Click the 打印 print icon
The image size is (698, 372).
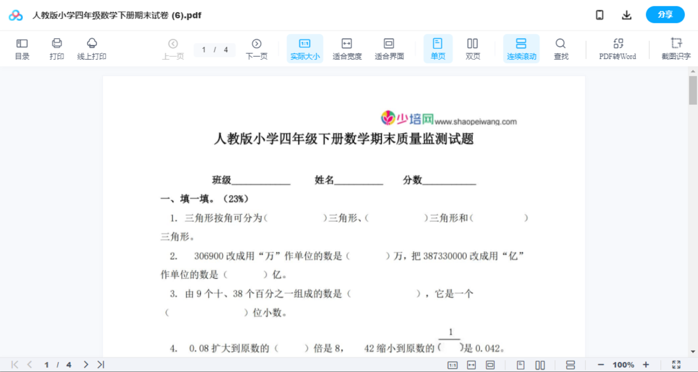tap(56, 48)
